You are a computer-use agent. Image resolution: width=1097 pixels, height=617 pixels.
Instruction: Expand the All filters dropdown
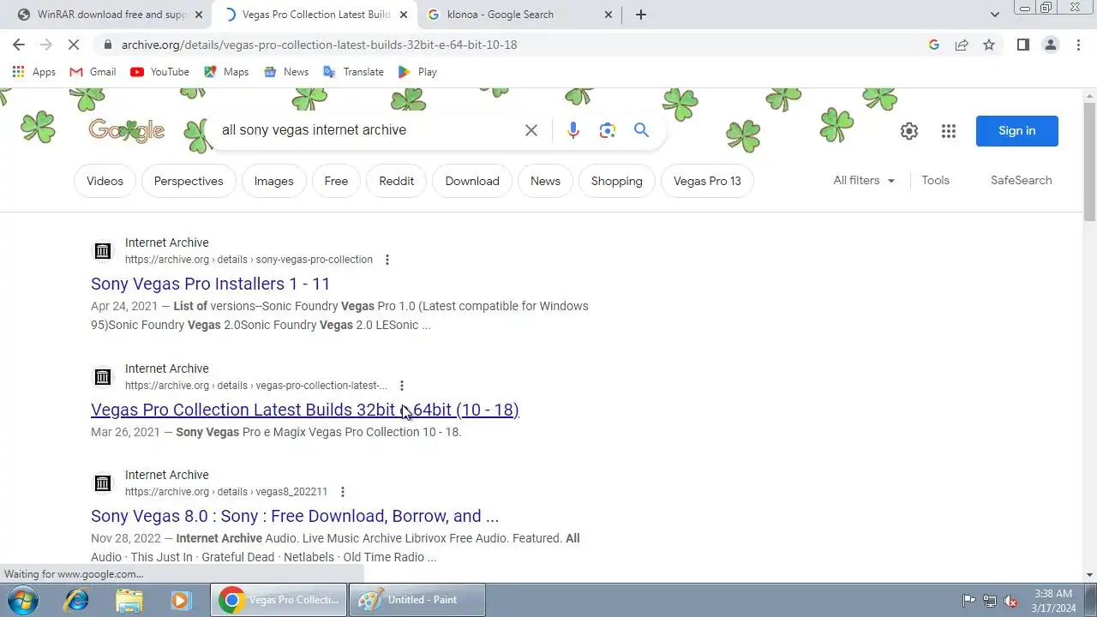tap(864, 181)
